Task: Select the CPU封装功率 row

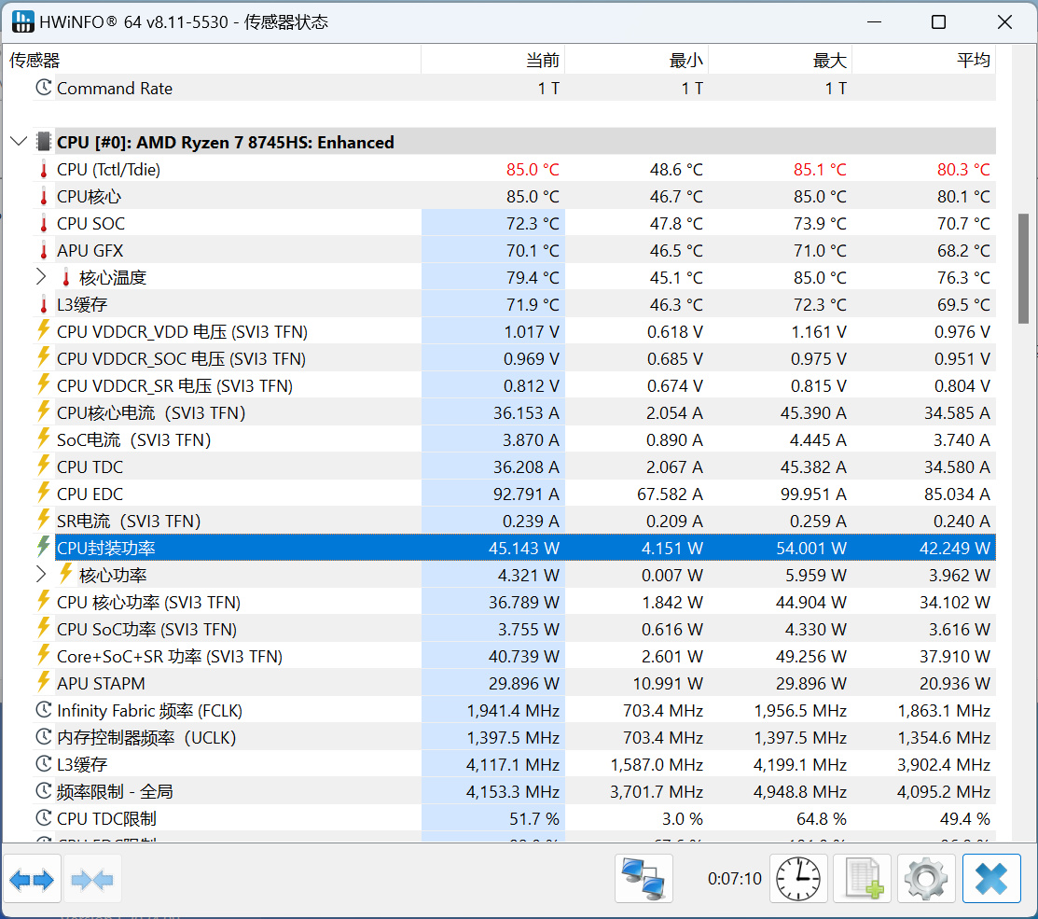Action: [x=526, y=549]
